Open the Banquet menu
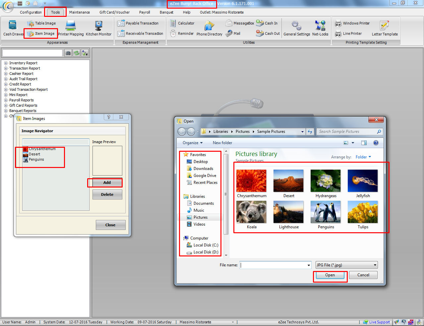 pyautogui.click(x=166, y=12)
